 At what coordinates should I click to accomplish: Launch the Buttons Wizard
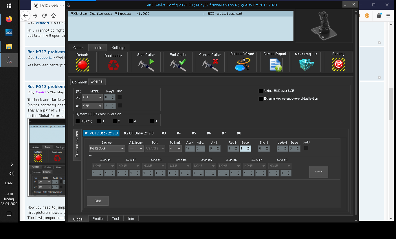point(242,64)
